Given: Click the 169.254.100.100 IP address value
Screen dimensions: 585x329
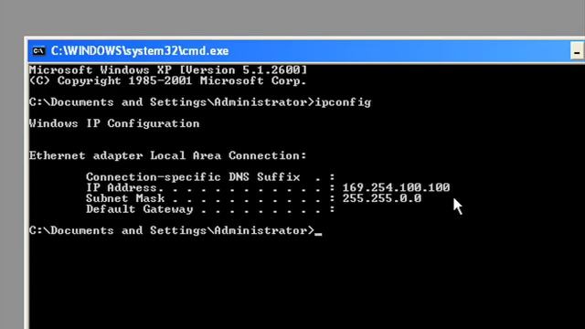Looking at the screenshot, I should pyautogui.click(x=396, y=187).
